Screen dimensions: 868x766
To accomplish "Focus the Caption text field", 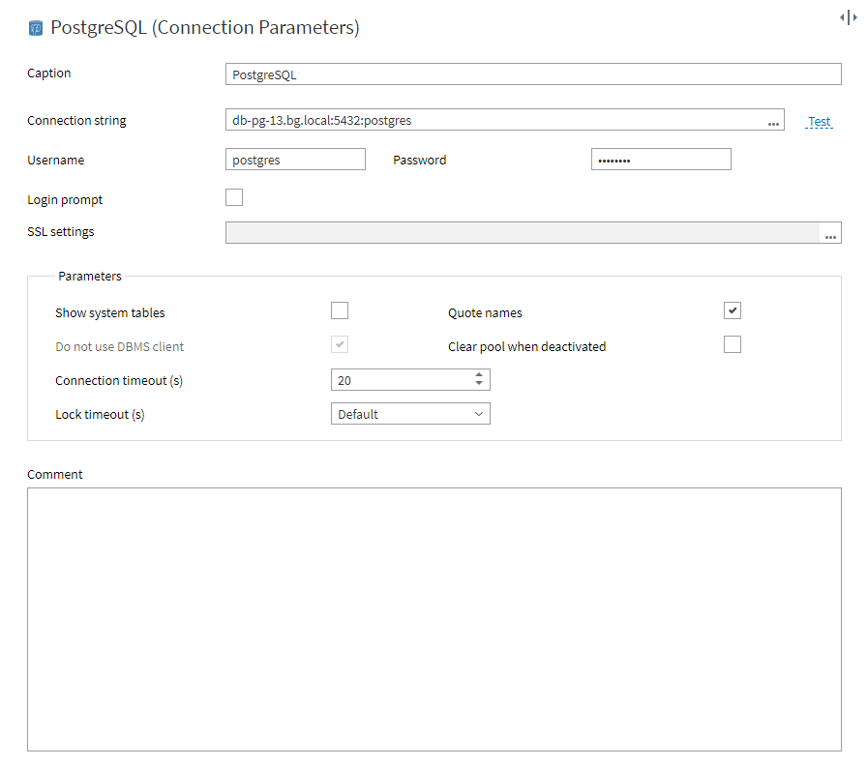I will 533,74.
